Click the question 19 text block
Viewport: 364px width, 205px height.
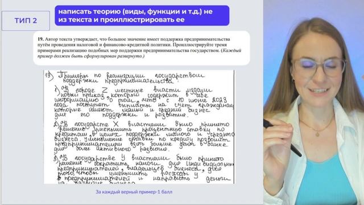pyautogui.click(x=142, y=48)
